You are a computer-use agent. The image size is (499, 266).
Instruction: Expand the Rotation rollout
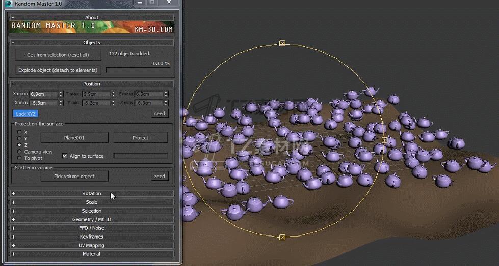tap(92, 194)
